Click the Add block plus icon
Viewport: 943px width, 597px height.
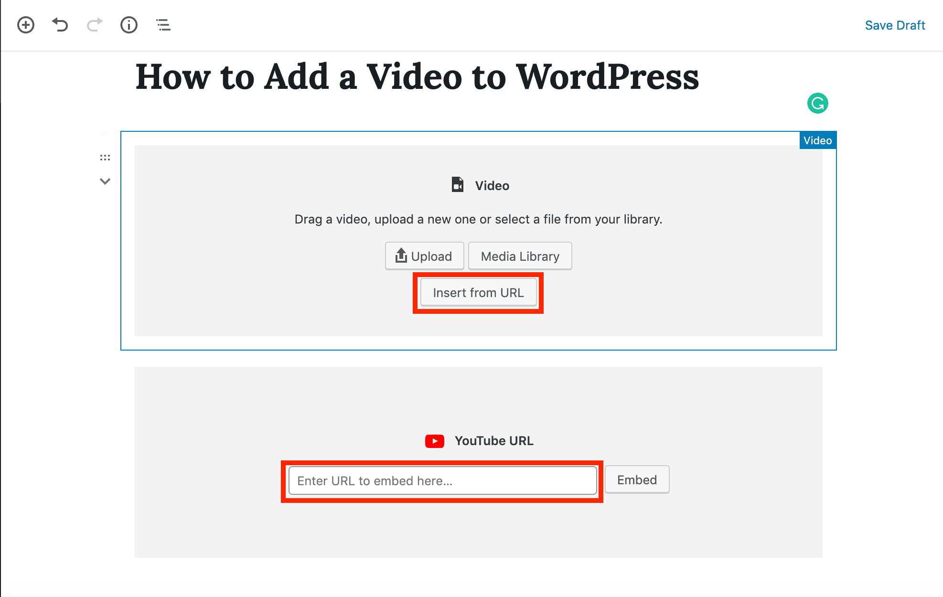(26, 25)
